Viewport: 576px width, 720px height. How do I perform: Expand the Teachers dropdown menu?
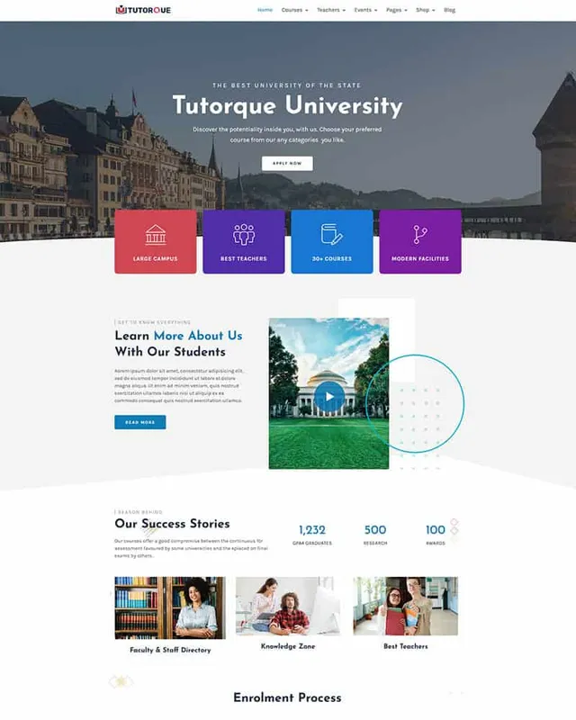[x=330, y=10]
